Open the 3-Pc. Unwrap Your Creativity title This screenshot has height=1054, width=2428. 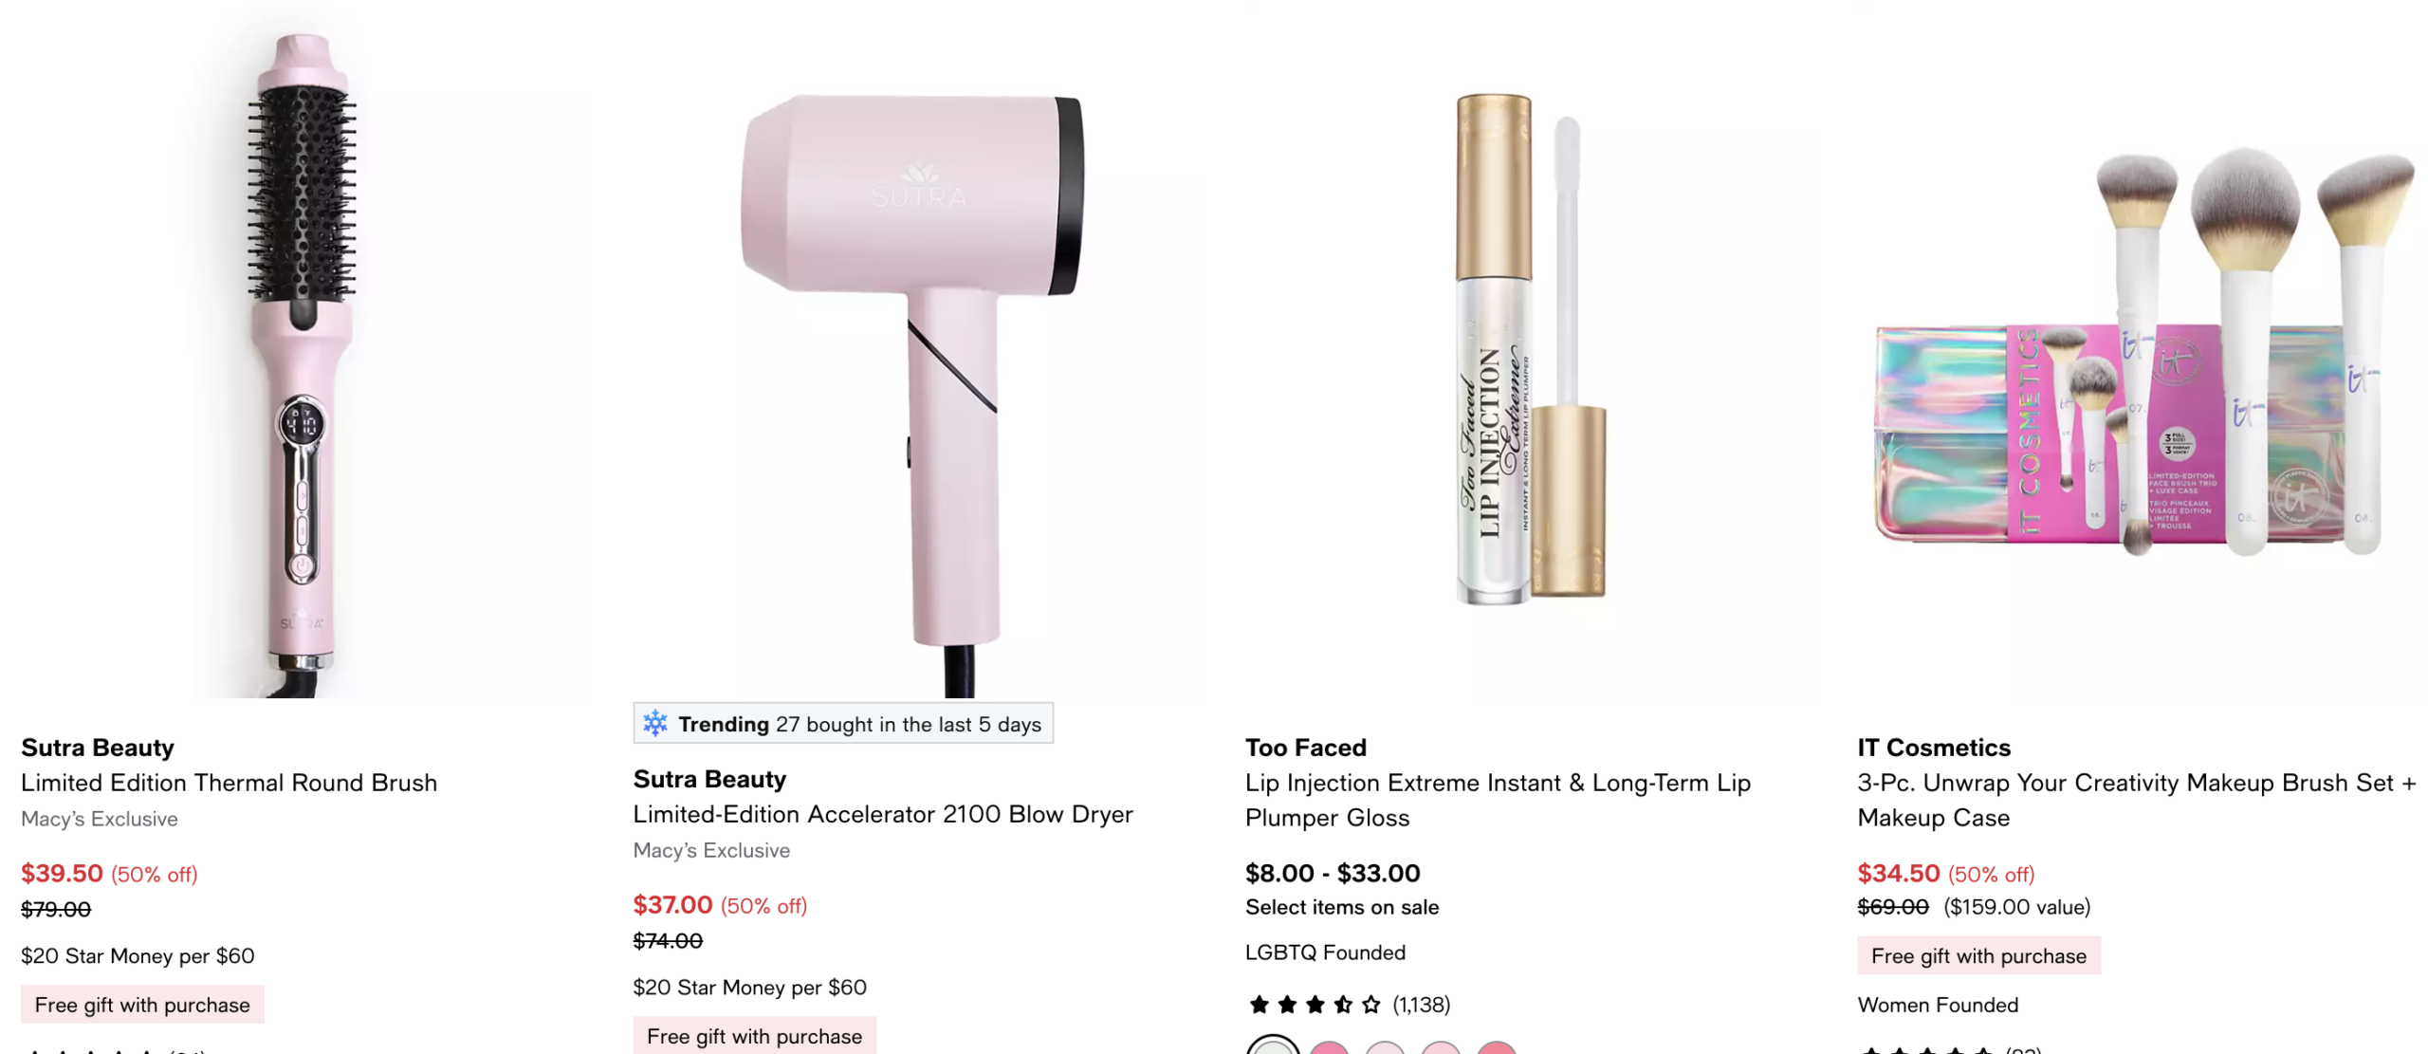coord(2134,800)
